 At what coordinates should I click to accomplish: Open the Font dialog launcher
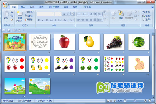click(74, 25)
